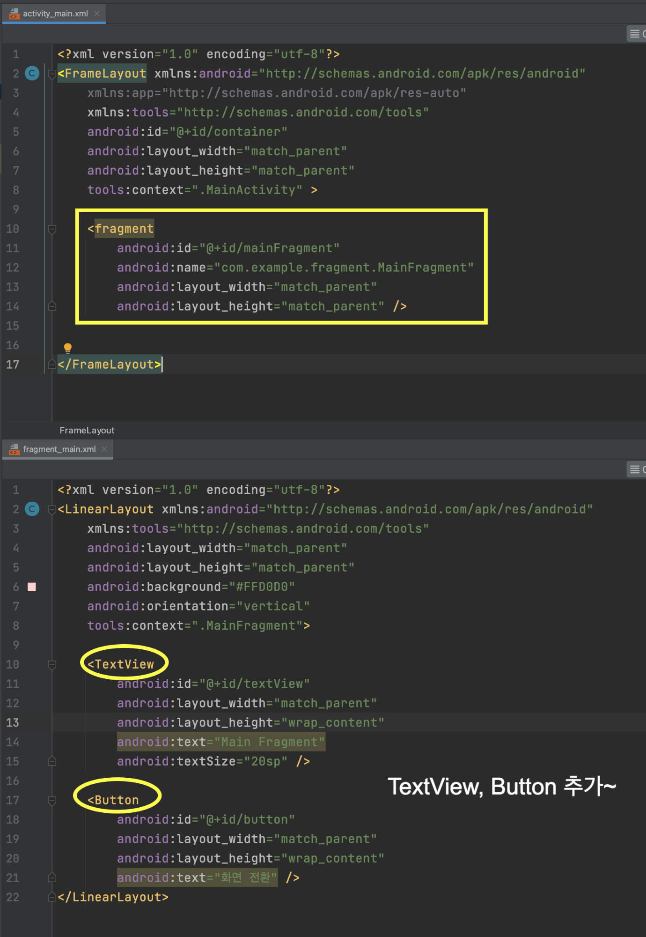This screenshot has height=937, width=646.
Task: Click the "@+id/container" id value
Action: 228,132
